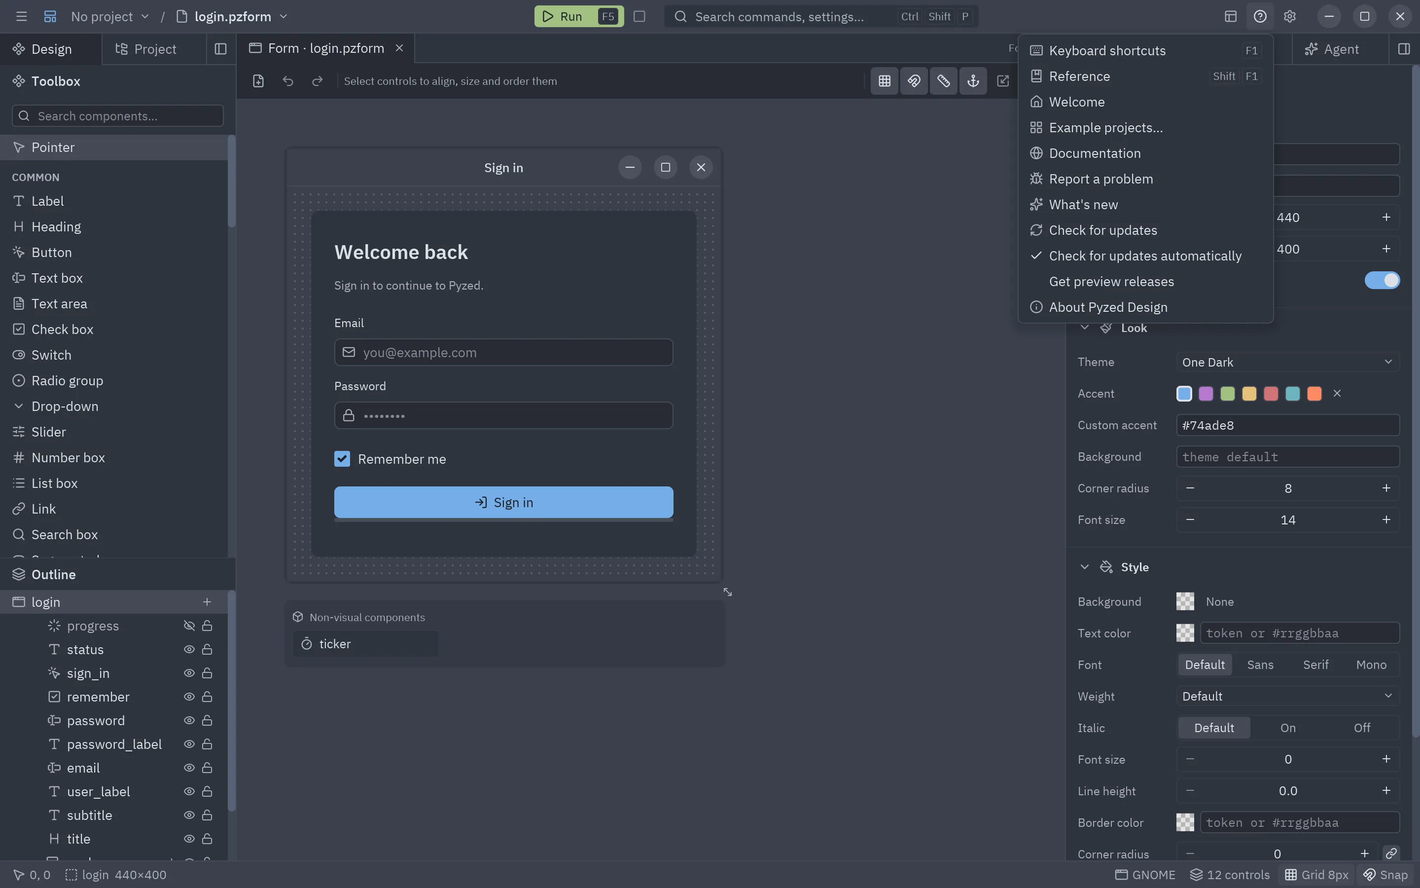This screenshot has width=1420, height=888.
Task: Click the blue Sign in form button
Action: coord(503,503)
